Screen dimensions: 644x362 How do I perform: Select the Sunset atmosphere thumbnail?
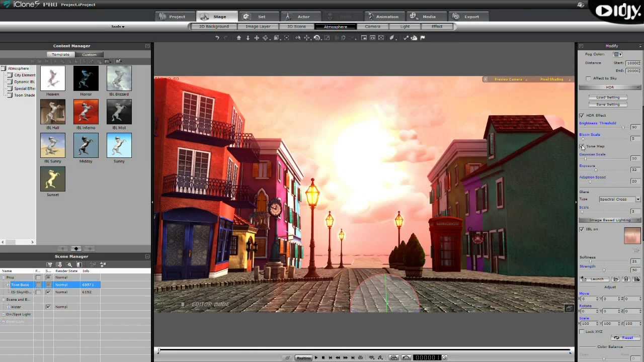pos(53,179)
